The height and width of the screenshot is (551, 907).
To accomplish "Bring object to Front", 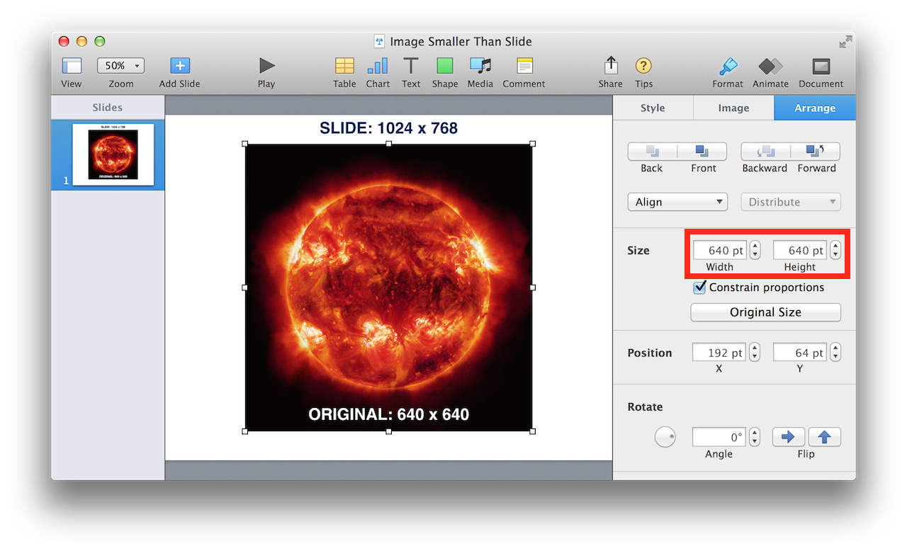I will tap(702, 151).
